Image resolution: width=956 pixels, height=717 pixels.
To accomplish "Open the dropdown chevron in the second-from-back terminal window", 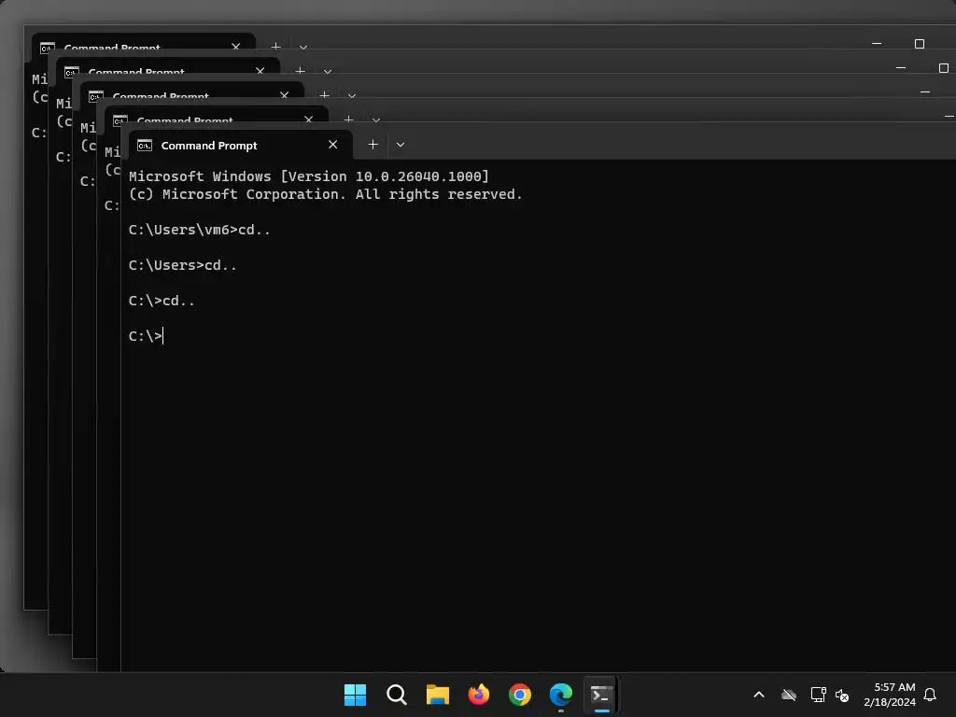I will 328,71.
